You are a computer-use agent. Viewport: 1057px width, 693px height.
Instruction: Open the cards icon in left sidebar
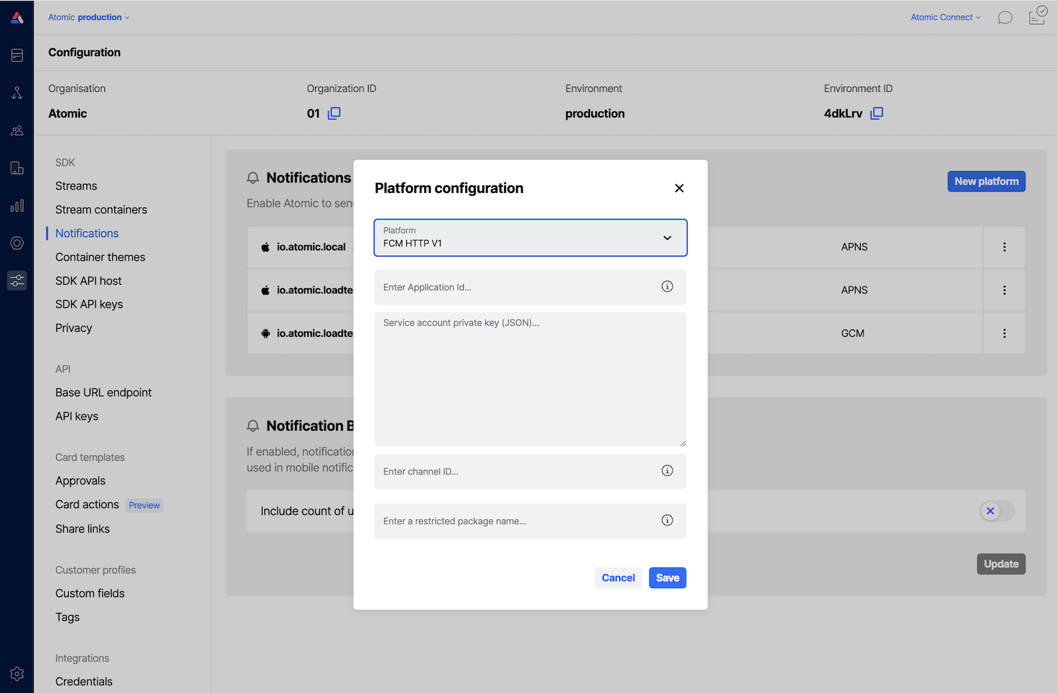[17, 55]
